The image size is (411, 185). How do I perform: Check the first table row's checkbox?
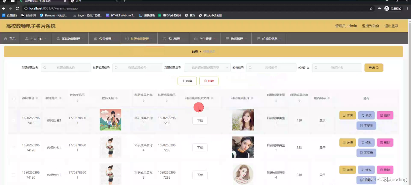click(x=14, y=120)
